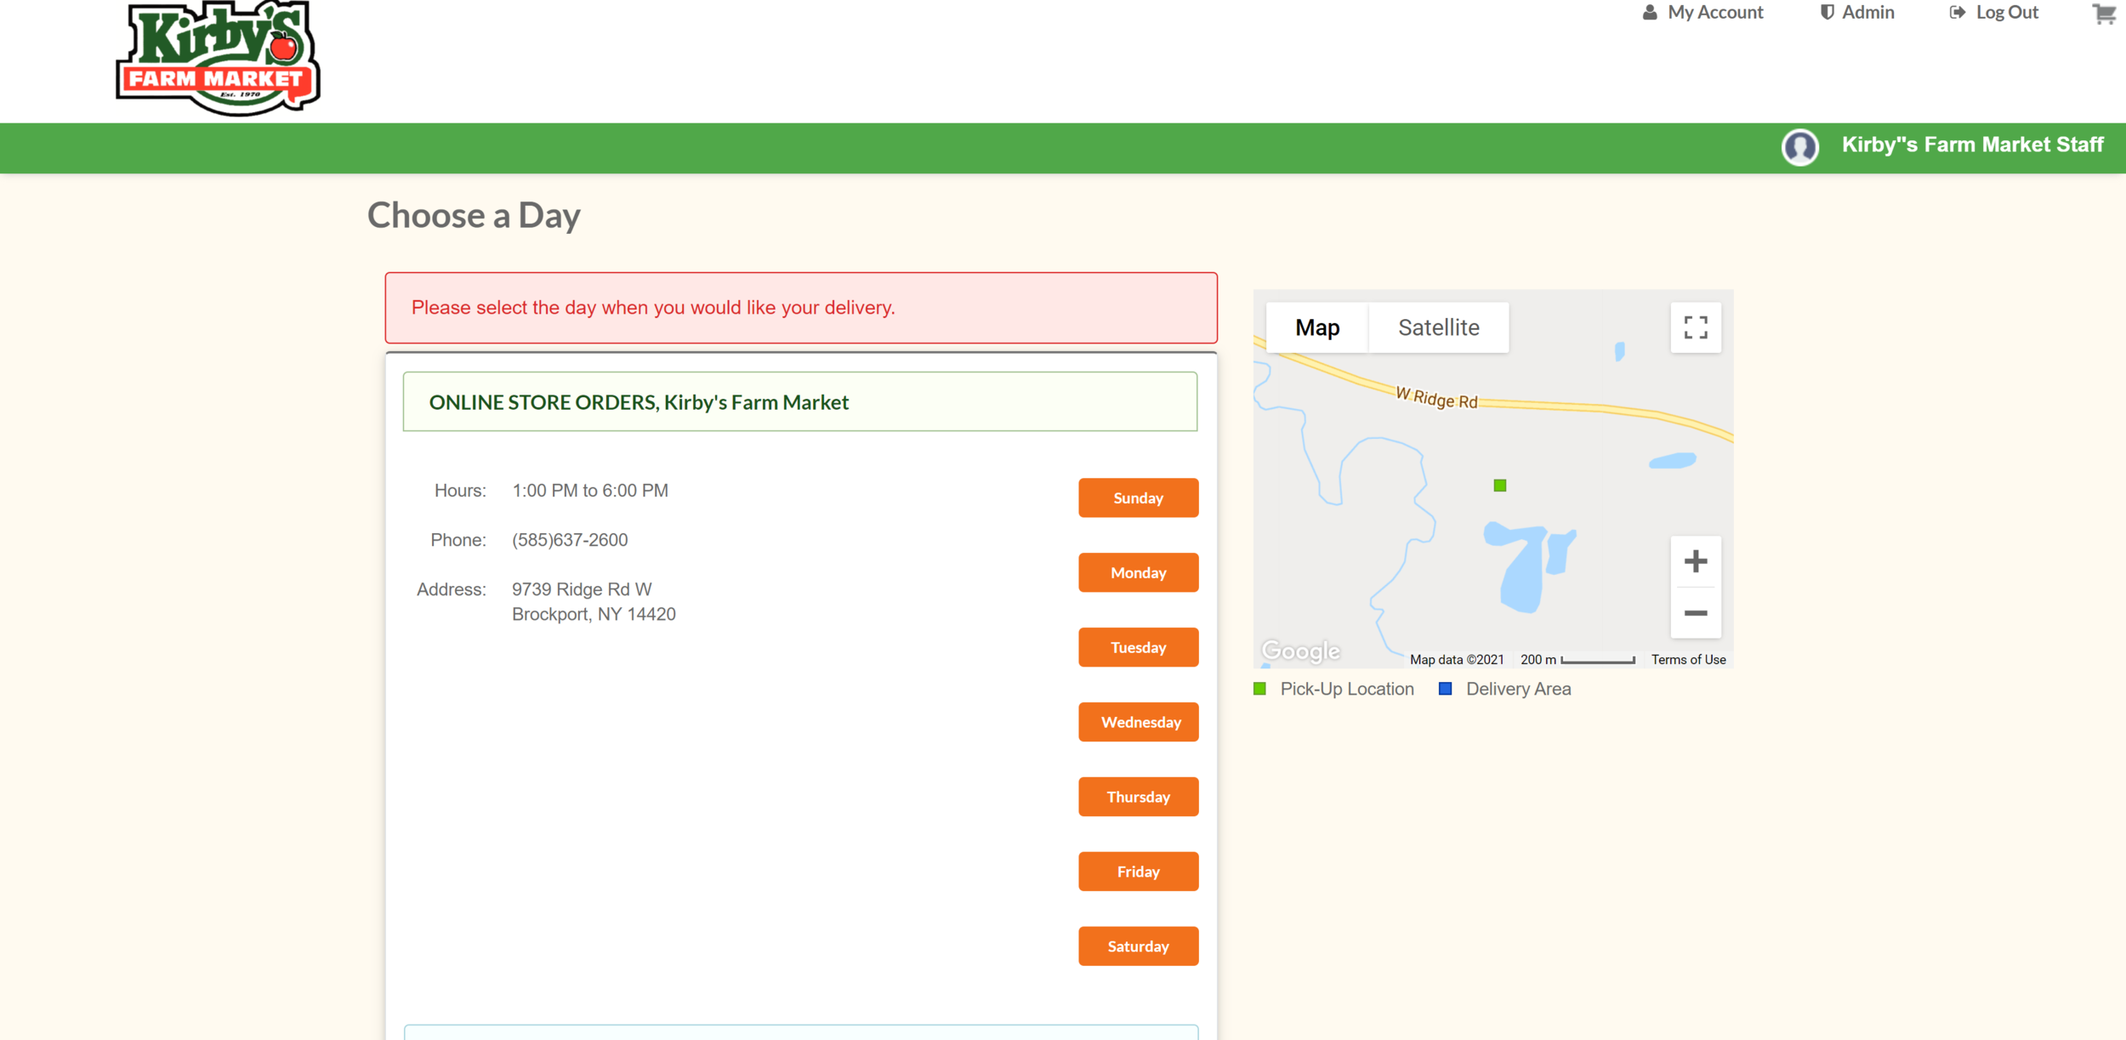Choose Sunday for delivery
This screenshot has height=1040, width=2126.
(x=1138, y=497)
